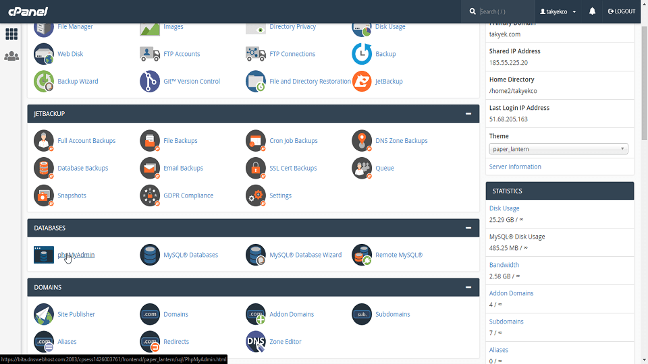Image resolution: width=648 pixels, height=364 pixels.
Task: Show the sidebar home grid icon
Action: 11,34
